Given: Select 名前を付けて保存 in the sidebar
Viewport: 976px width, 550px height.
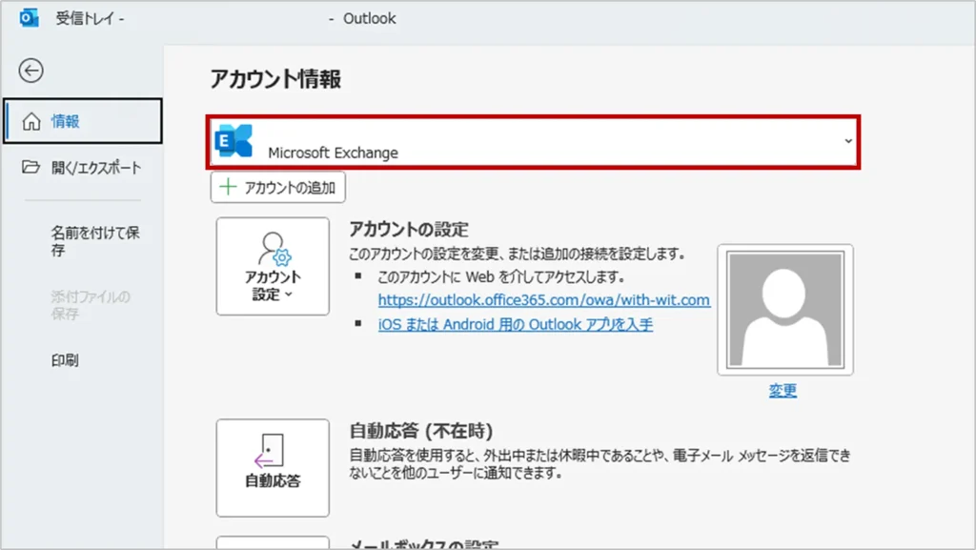Looking at the screenshot, I should coord(95,241).
